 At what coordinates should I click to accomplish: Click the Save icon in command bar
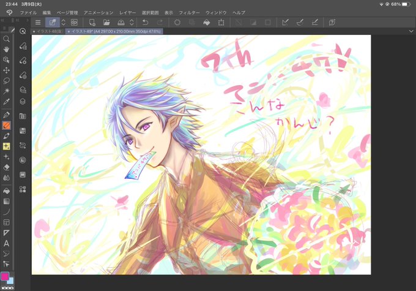[121, 22]
